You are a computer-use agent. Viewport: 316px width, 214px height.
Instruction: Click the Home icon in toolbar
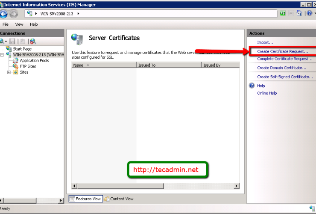point(300,14)
